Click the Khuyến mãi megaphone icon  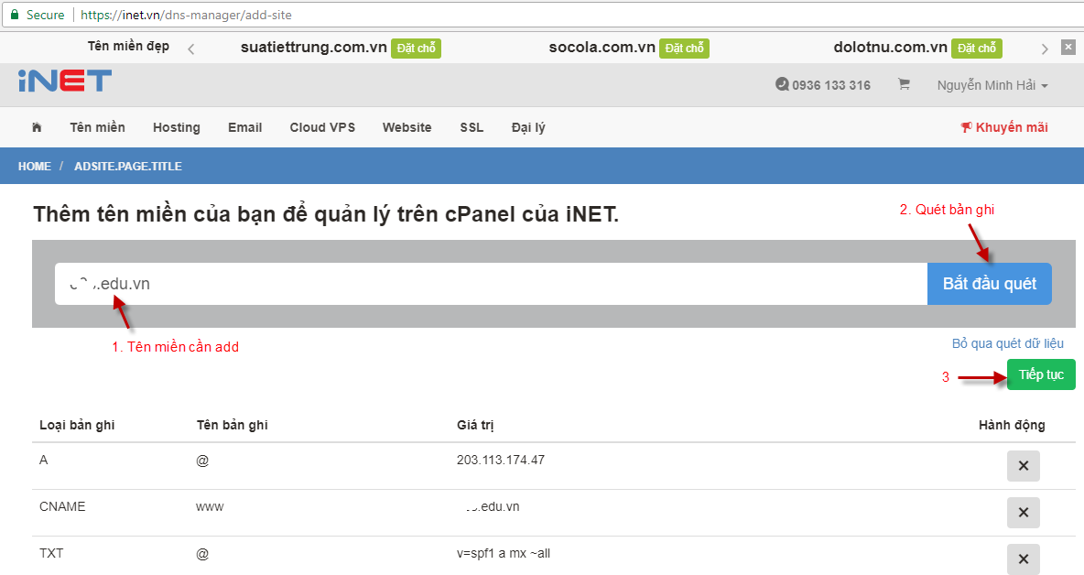coord(967,127)
